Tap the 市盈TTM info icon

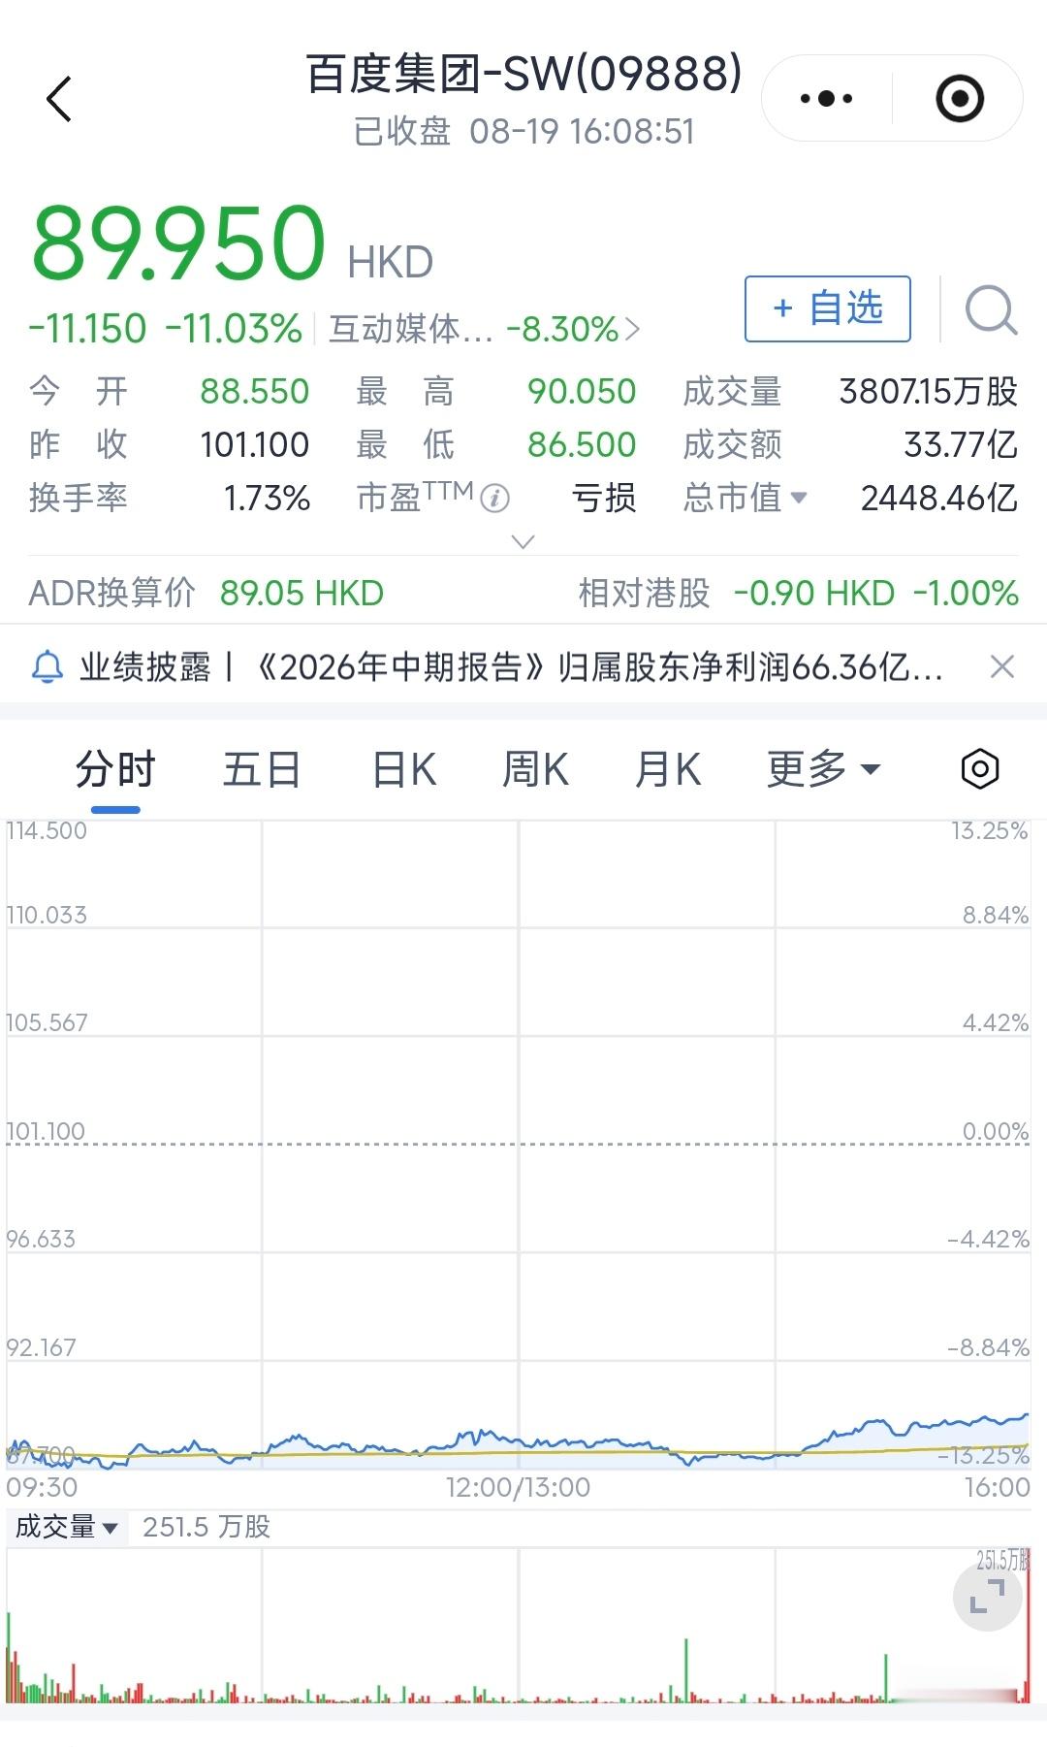494,499
